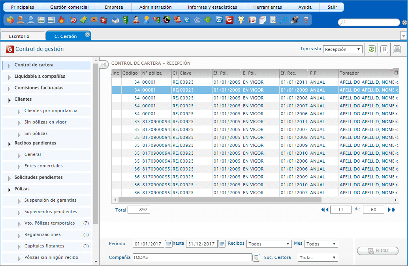Sort by the Tomador column header

pos(366,73)
